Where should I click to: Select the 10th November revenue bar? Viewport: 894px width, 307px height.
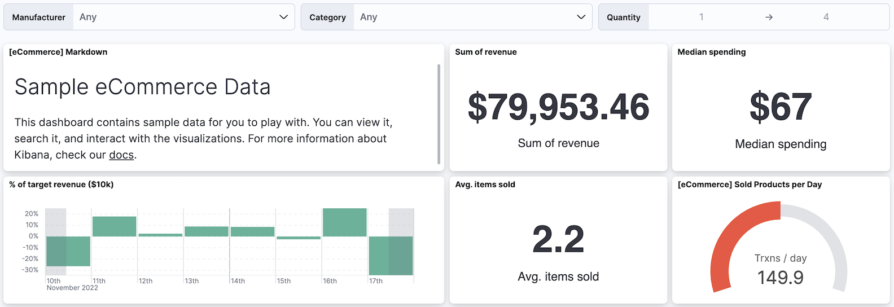pyautogui.click(x=68, y=251)
